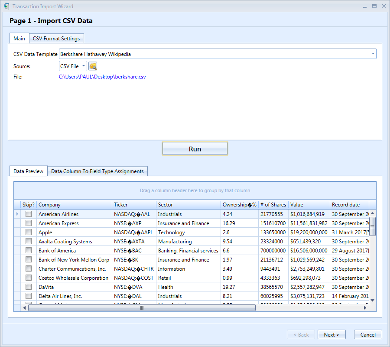Sort by the Value column header

309,205
